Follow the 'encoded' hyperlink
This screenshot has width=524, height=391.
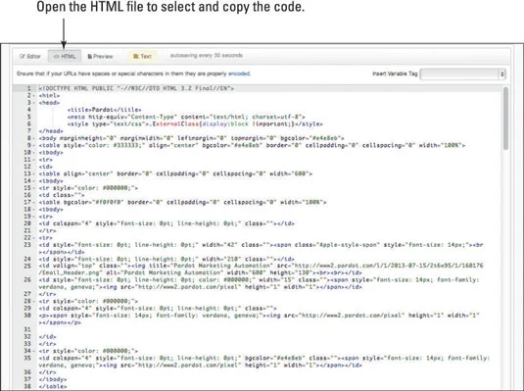pos(239,73)
